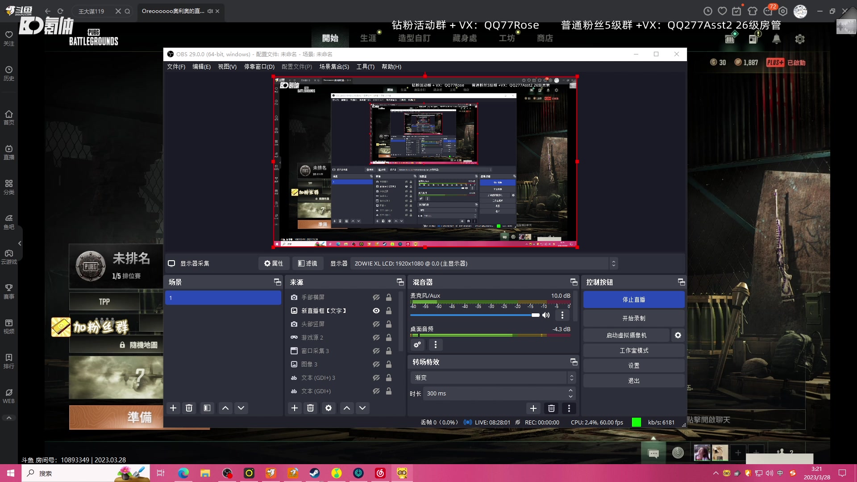Remove the selected source with the trash icon

(311, 408)
